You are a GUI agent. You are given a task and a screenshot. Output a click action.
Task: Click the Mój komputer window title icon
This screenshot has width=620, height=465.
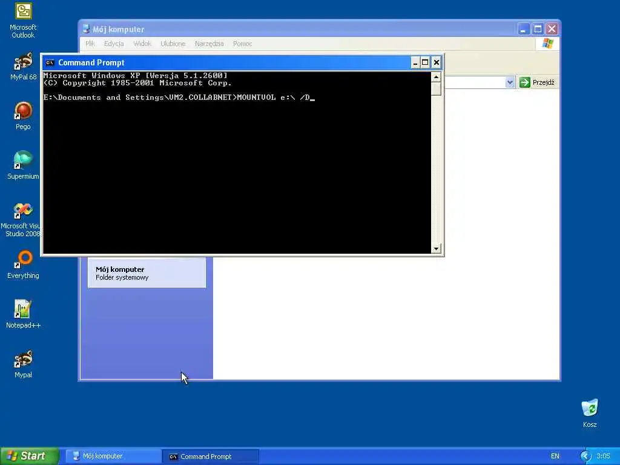click(x=86, y=29)
